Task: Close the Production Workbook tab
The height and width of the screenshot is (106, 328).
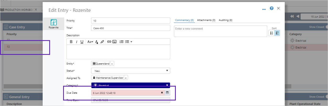Action: coord(36,9)
